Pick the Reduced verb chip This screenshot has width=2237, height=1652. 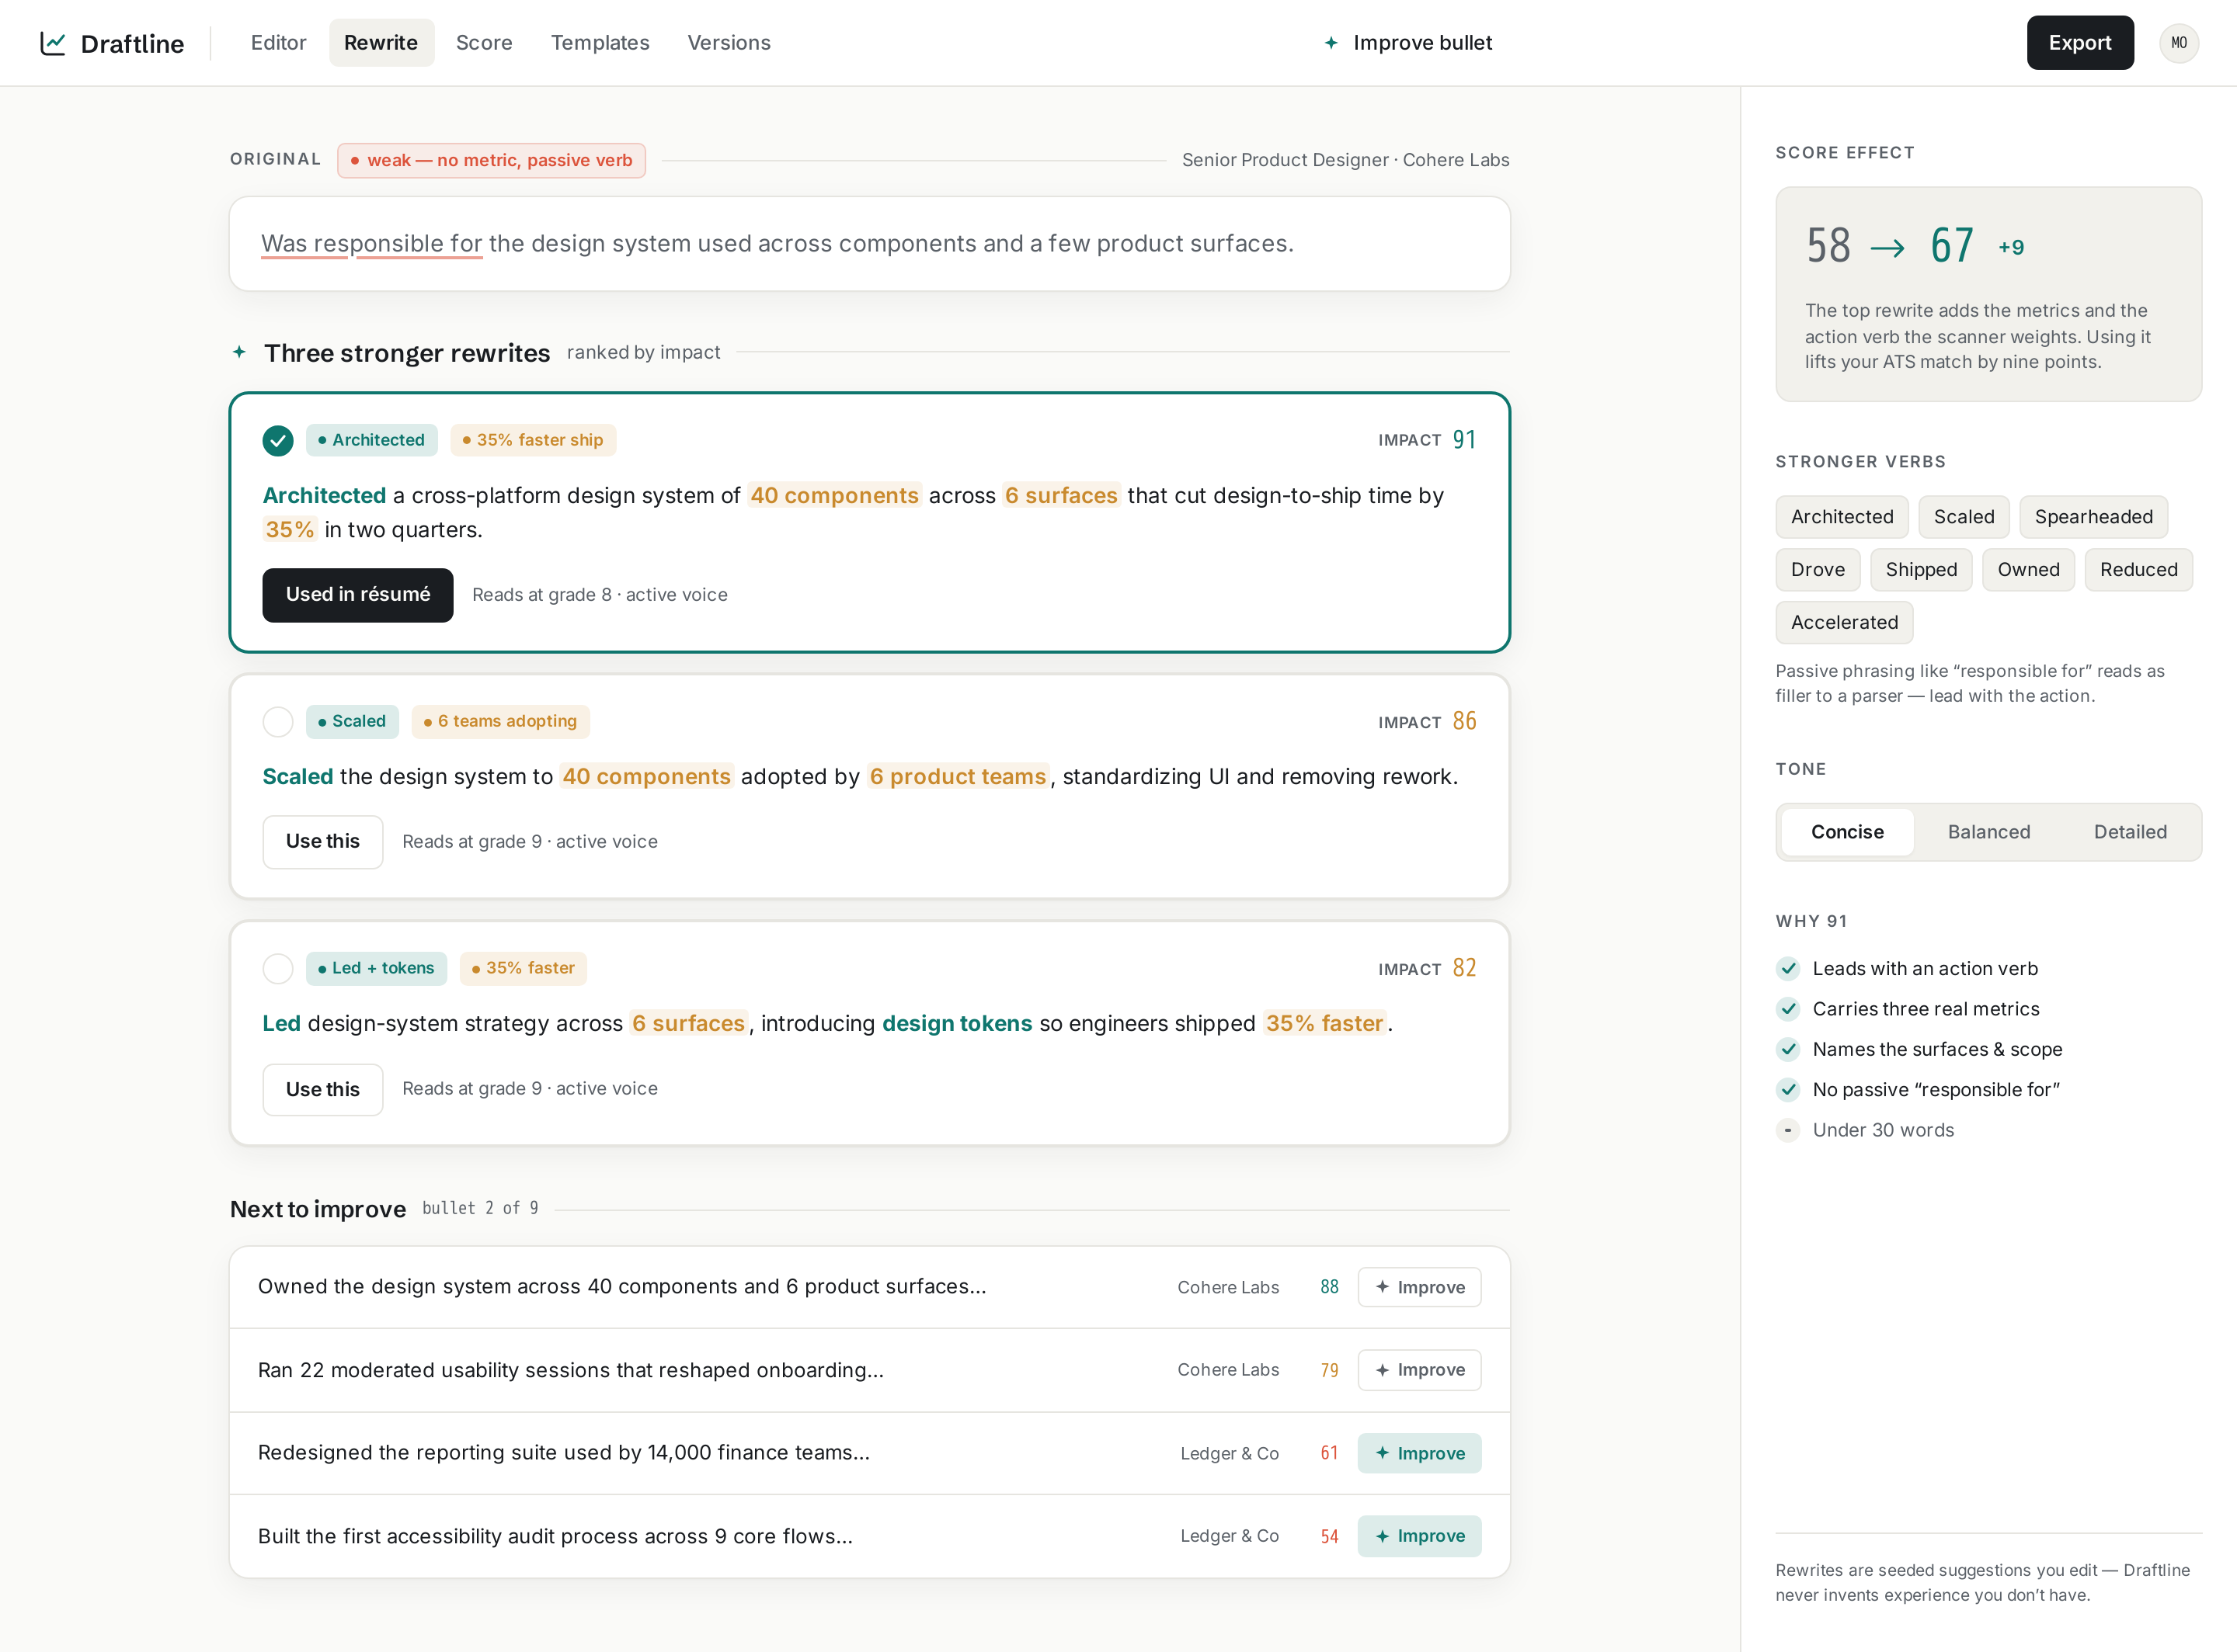(x=2138, y=570)
